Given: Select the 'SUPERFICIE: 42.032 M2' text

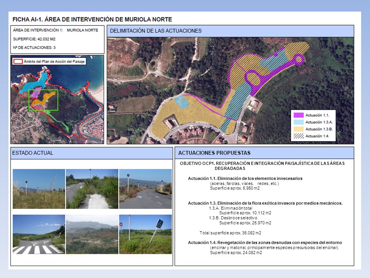Looking at the screenshot, I should [34, 39].
